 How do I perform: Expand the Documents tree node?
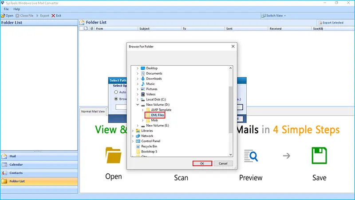coord(138,73)
